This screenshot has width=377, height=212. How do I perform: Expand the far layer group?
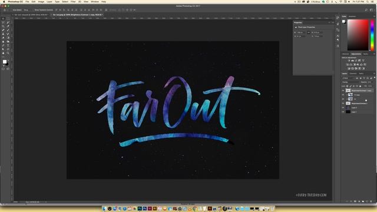click(x=347, y=99)
